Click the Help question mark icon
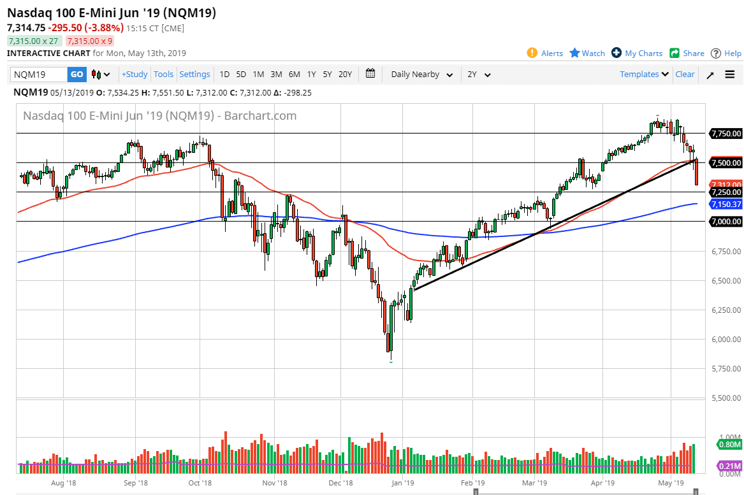744x495 pixels. click(715, 53)
